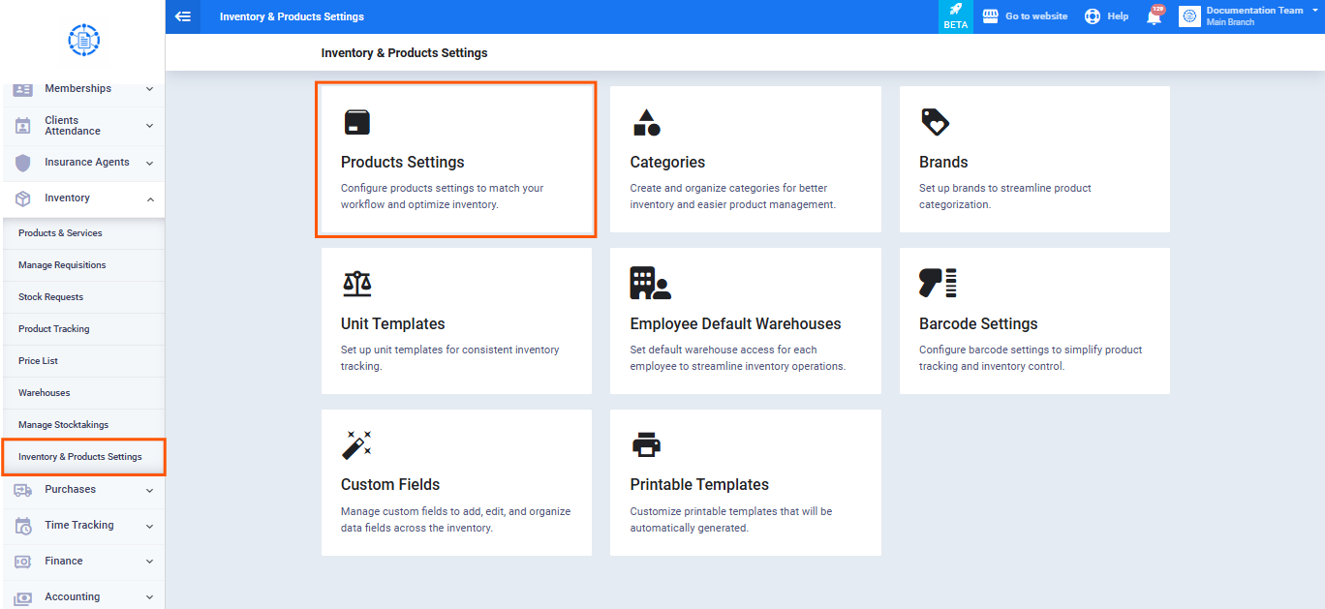
Task: Click the Inventory label in sidebar
Action: point(67,198)
